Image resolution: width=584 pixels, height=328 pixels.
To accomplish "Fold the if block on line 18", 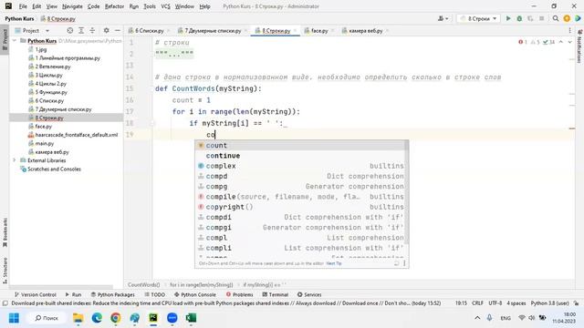I will (152, 123).
